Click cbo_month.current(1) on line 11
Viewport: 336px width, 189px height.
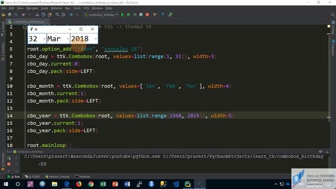[x=57, y=93]
